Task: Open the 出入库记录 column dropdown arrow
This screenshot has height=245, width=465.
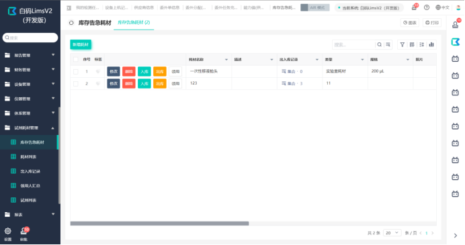Action: click(317, 60)
